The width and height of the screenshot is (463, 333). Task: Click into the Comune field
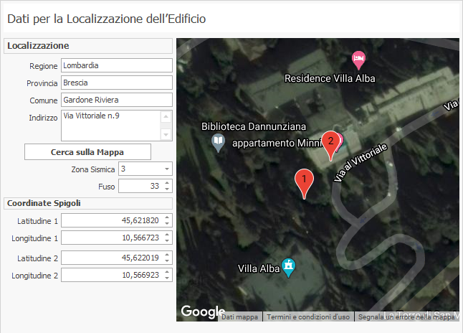[x=117, y=100]
